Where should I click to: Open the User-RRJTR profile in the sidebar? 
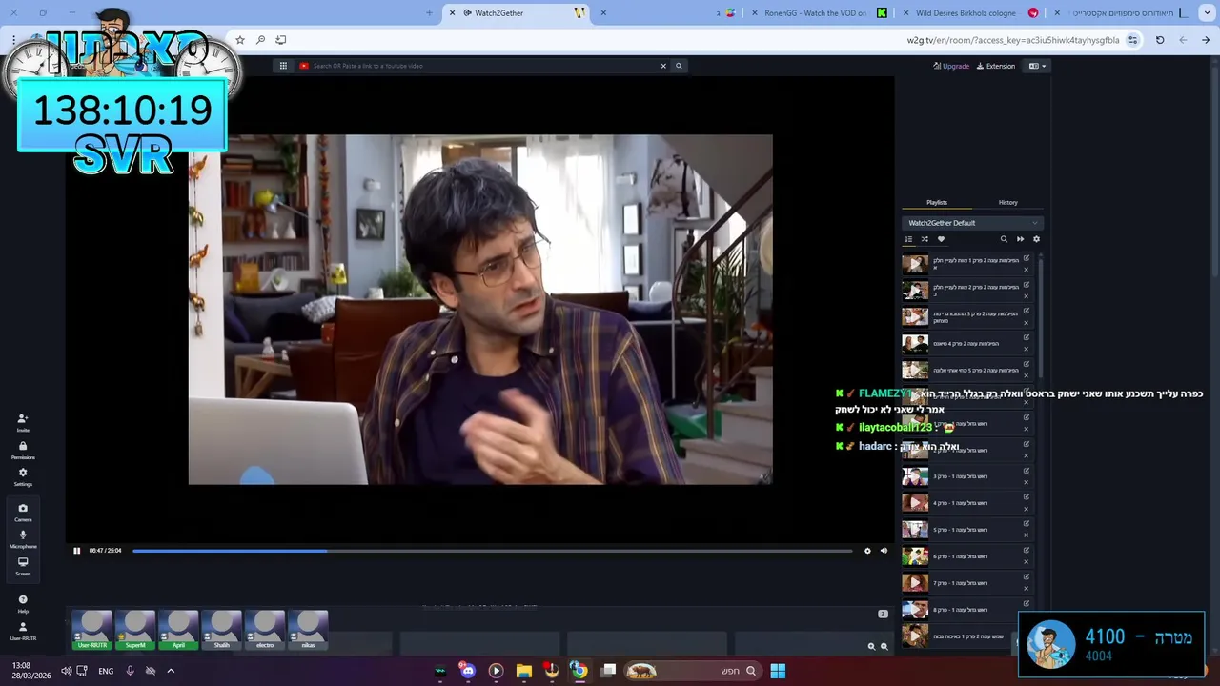[x=23, y=632]
